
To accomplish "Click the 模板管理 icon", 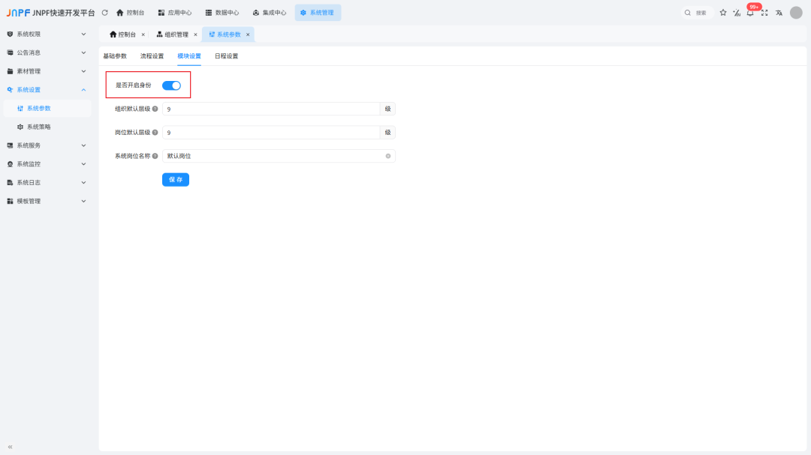I will pyautogui.click(x=10, y=202).
